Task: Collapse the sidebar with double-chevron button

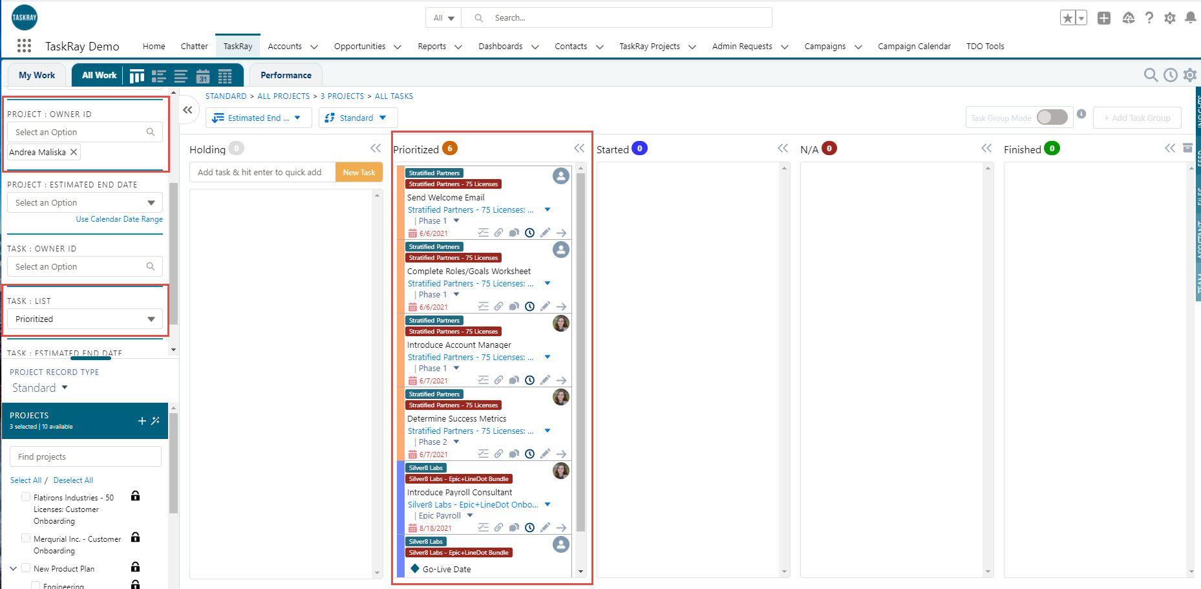Action: click(x=187, y=110)
